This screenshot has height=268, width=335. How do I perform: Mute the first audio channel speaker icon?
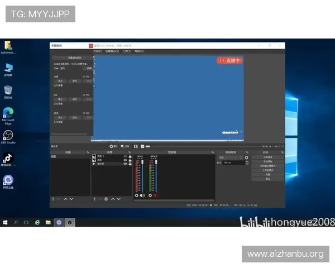coord(142,195)
